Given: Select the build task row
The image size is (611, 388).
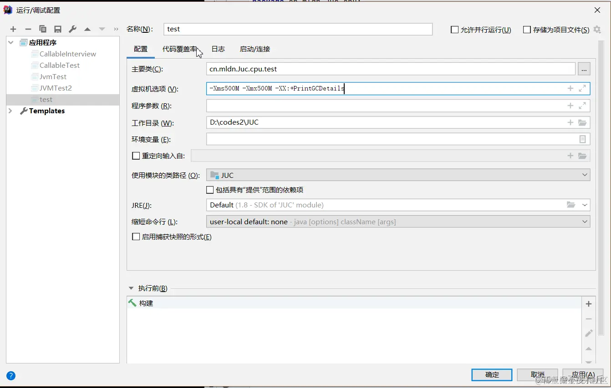Looking at the screenshot, I should coord(354,303).
